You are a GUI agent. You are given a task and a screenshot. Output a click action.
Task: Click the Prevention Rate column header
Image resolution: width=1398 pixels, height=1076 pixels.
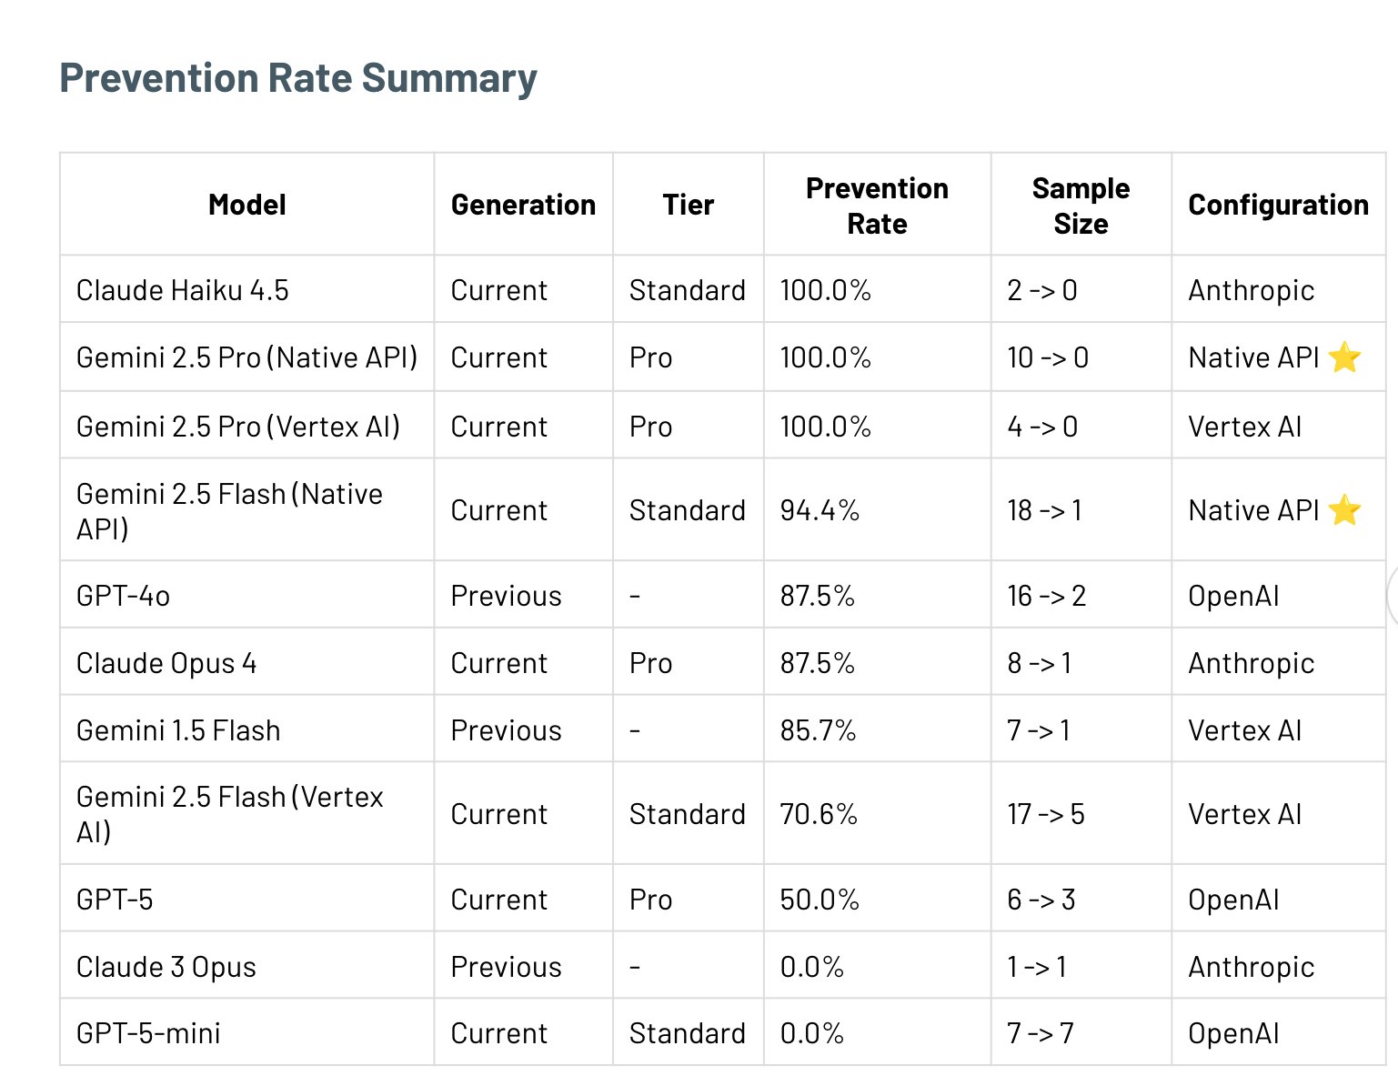click(x=877, y=206)
